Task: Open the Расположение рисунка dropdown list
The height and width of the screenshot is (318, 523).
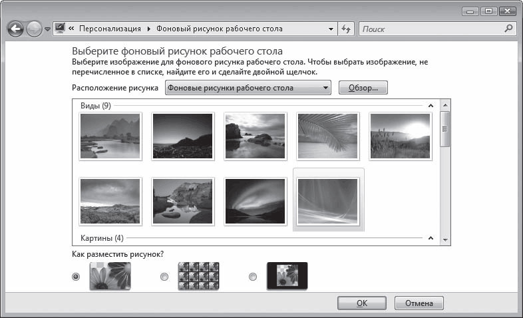Action: 248,88
